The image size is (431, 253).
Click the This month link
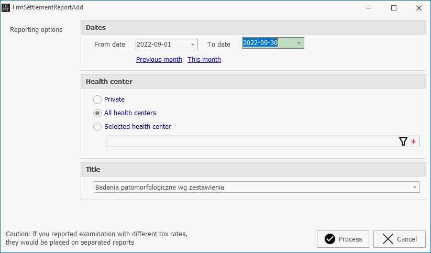[x=204, y=60]
